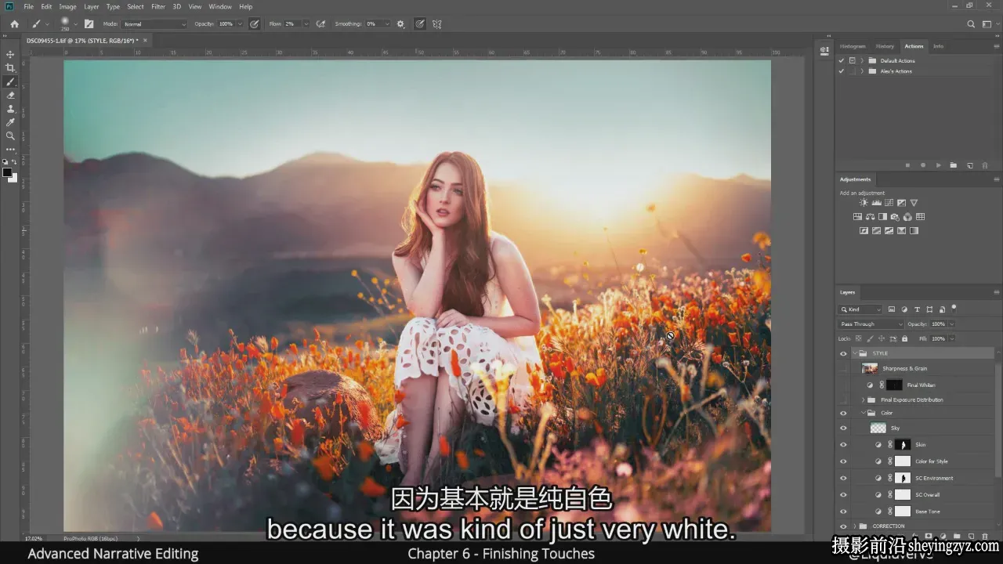Add a Color Lookup adjustment
Viewport: 1003px width, 564px height.
(x=920, y=217)
